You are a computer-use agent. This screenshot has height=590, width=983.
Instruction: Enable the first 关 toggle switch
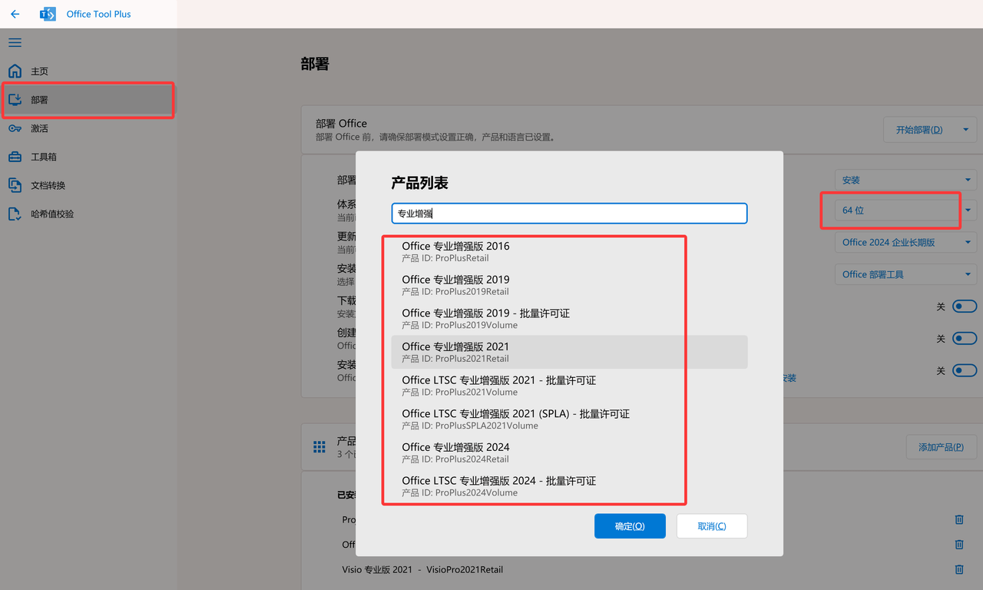[964, 306]
